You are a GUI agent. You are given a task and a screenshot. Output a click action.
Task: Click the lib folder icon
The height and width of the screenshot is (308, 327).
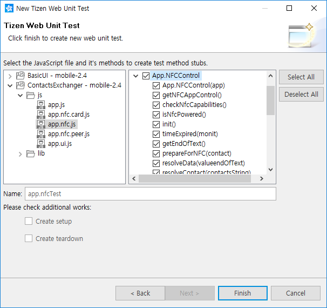point(31,153)
